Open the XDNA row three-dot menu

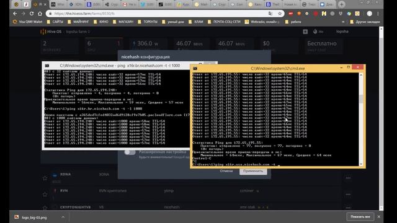(348, 178)
